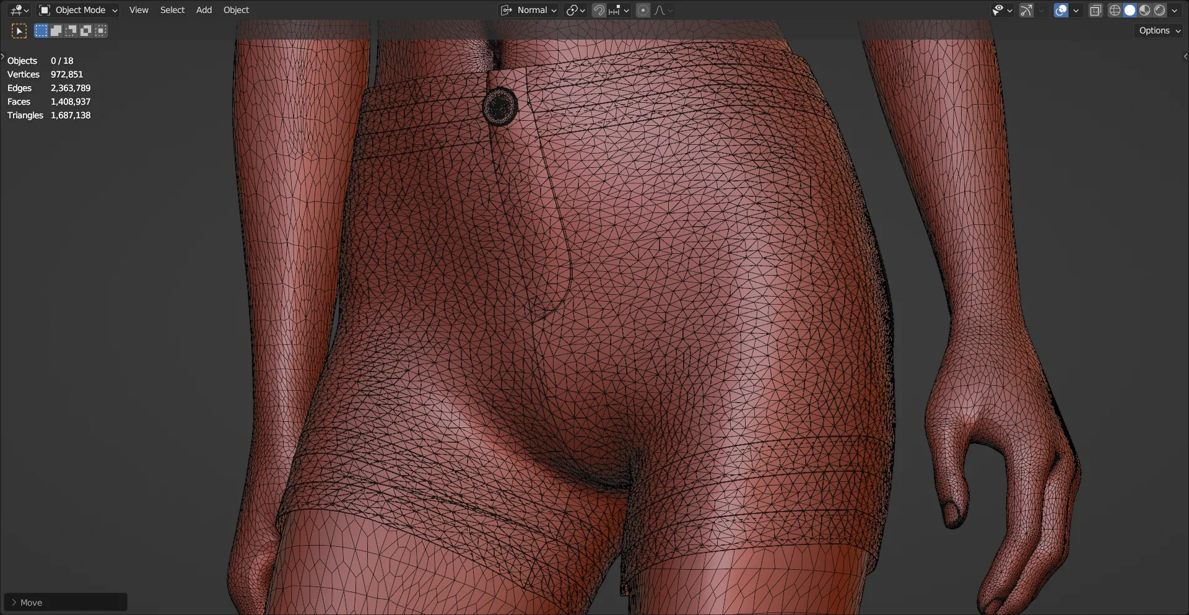Open the Add menu
Viewport: 1189px width, 615px height.
pos(204,10)
